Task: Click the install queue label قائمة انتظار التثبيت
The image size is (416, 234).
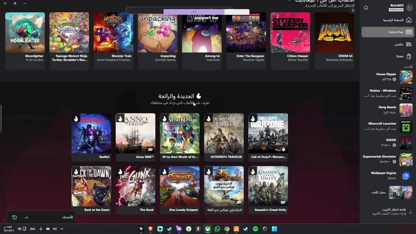Action: click(x=394, y=210)
